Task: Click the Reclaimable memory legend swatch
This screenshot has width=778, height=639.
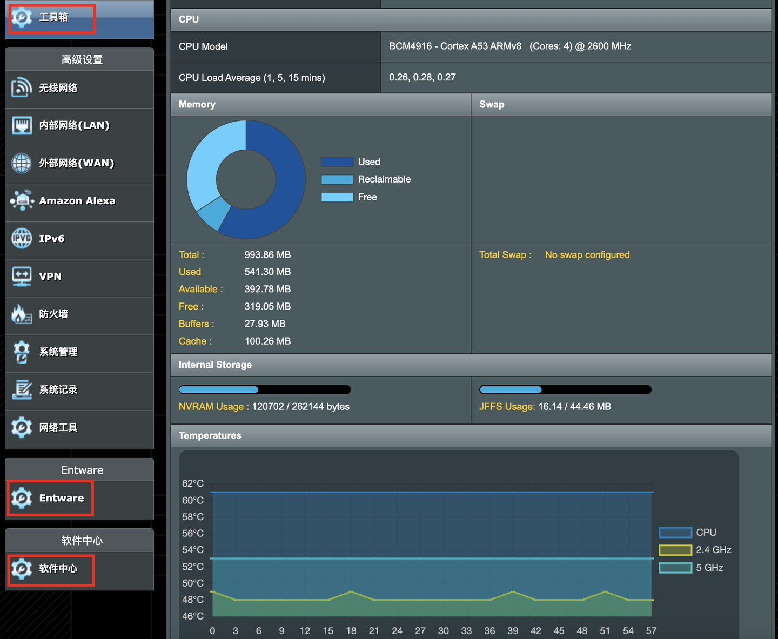Action: pos(337,179)
